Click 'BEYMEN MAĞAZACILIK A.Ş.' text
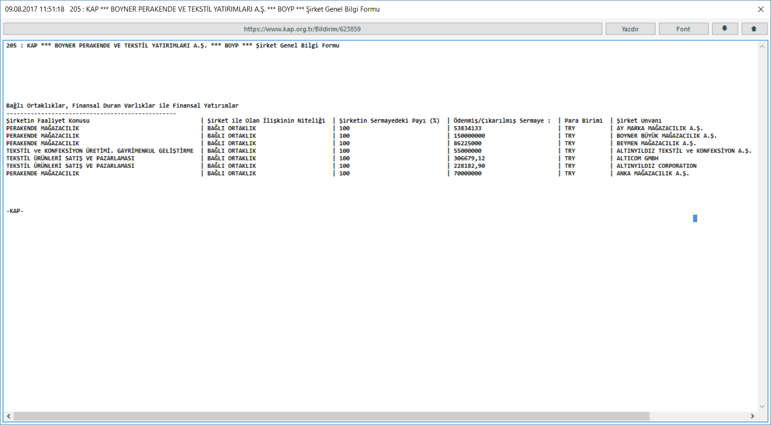The image size is (771, 425). point(656,143)
